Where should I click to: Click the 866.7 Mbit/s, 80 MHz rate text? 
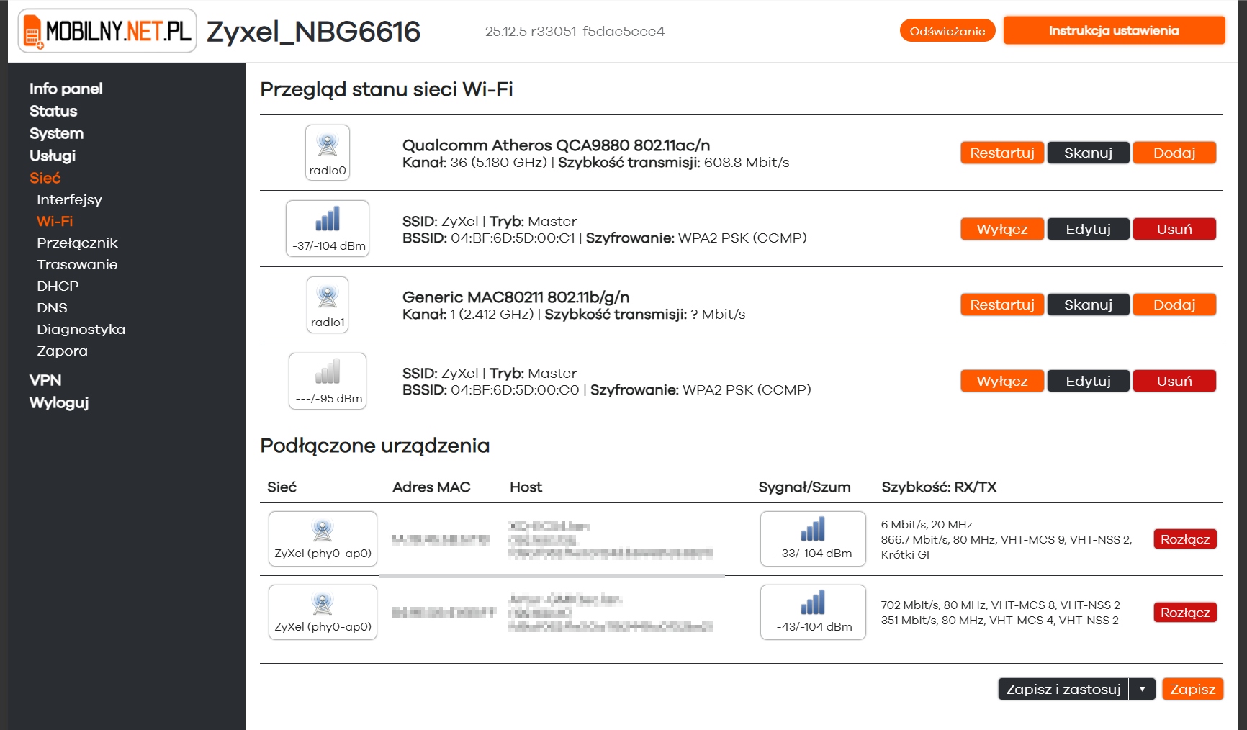(x=1007, y=539)
